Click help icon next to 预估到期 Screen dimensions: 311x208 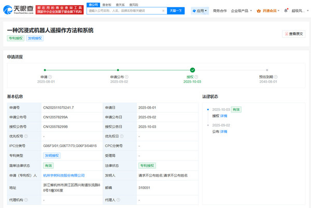[x=277, y=77]
